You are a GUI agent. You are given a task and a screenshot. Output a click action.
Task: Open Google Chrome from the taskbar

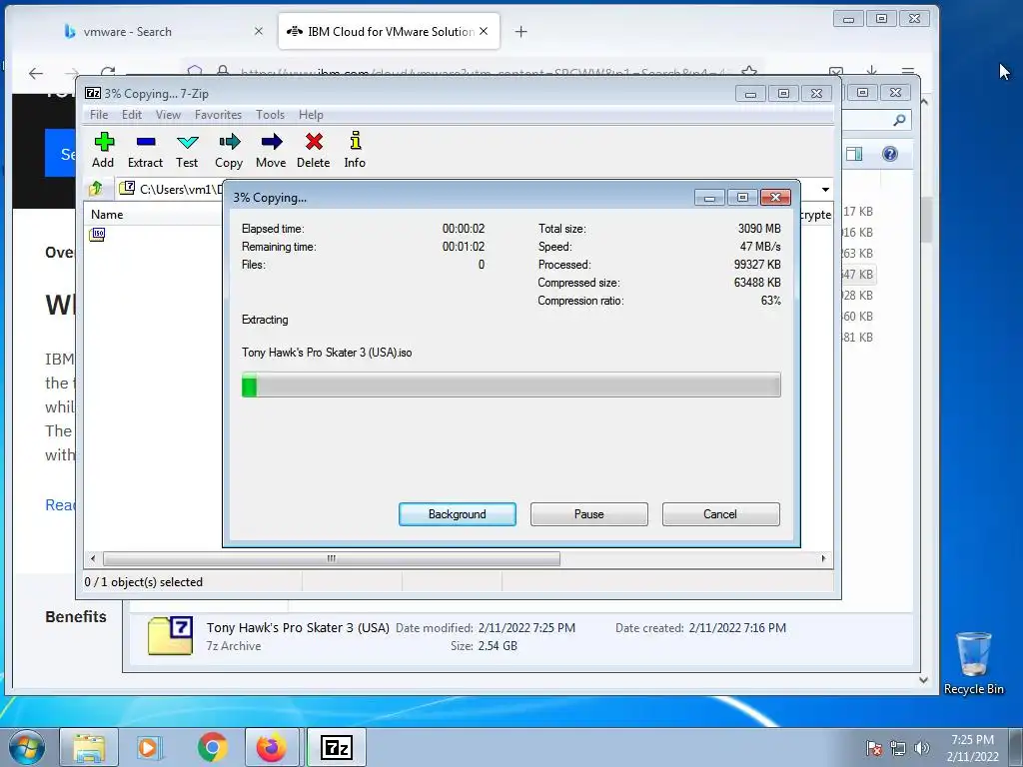pyautogui.click(x=212, y=747)
